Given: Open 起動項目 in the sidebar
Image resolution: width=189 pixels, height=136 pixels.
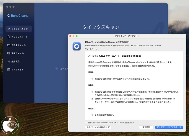Looking at the screenshot, I should pyautogui.click(x=19, y=61).
